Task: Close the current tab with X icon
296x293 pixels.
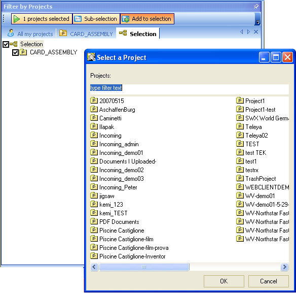Action: tap(256, 32)
